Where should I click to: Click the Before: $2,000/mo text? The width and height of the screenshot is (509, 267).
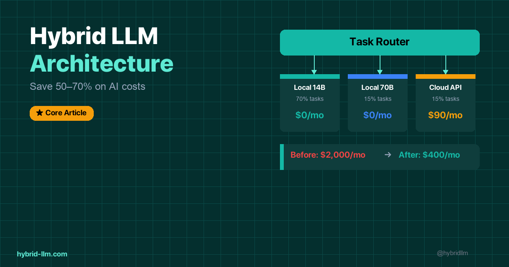click(327, 155)
